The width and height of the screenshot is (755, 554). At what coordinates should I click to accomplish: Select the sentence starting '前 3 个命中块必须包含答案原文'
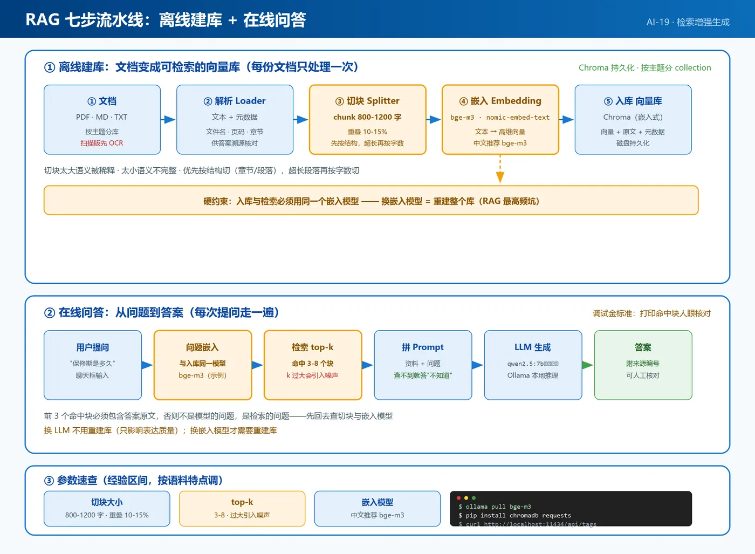218,416
